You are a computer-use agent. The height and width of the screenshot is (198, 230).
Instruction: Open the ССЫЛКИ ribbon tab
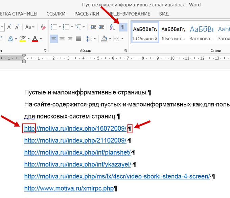click(x=56, y=14)
